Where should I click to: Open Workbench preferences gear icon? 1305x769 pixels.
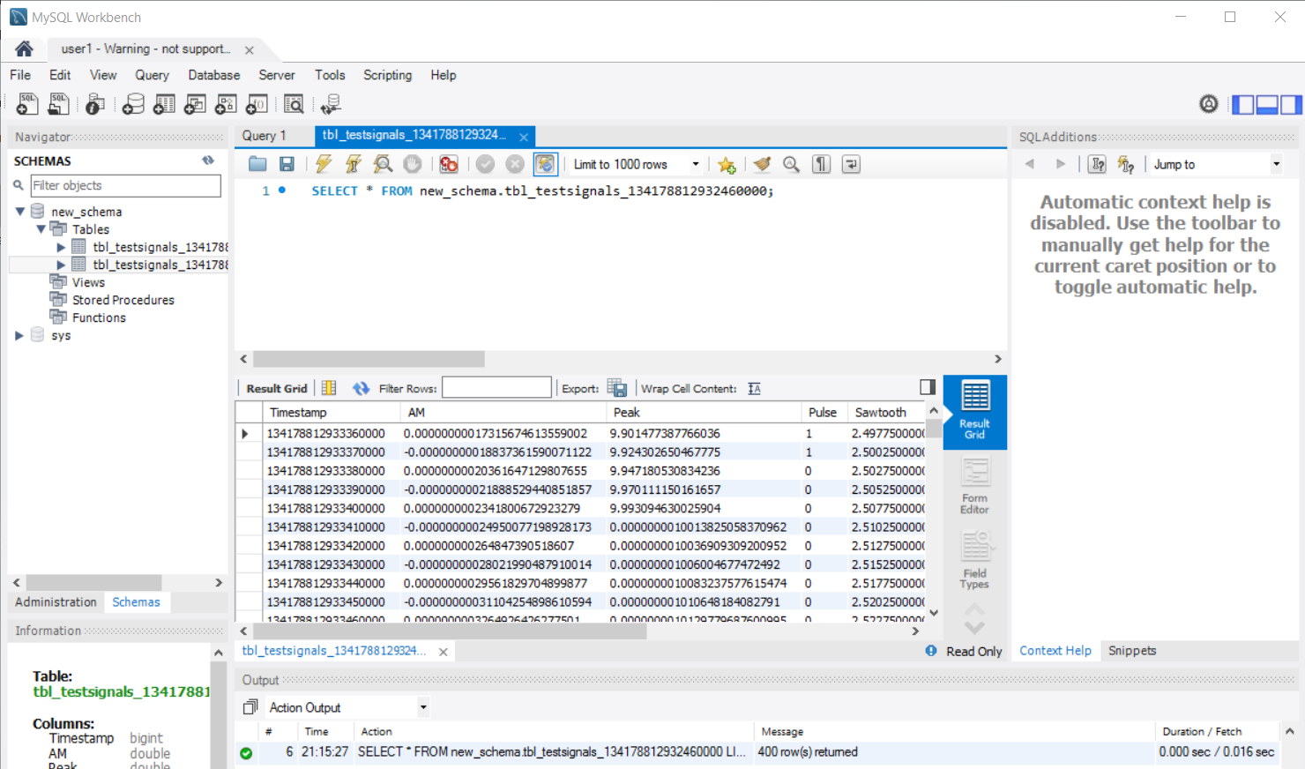(x=1209, y=104)
